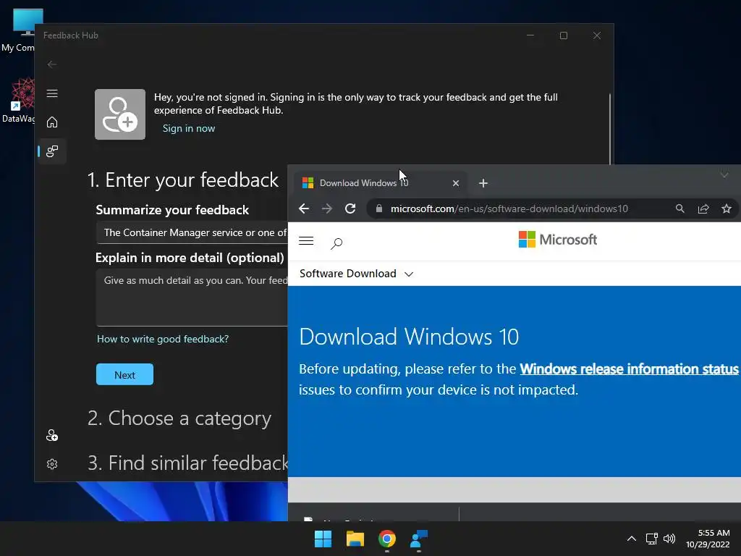Open Chrome tab search chevron

[724, 175]
